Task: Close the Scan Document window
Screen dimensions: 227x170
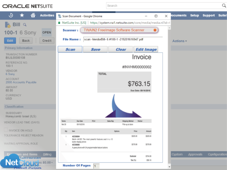Action: [166, 16]
